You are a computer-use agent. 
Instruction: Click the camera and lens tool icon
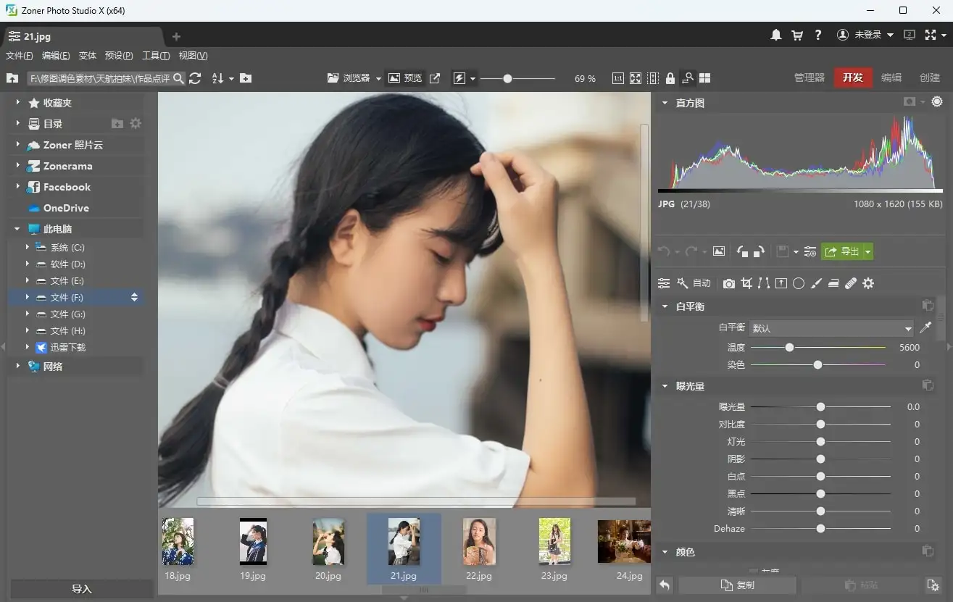pyautogui.click(x=729, y=283)
